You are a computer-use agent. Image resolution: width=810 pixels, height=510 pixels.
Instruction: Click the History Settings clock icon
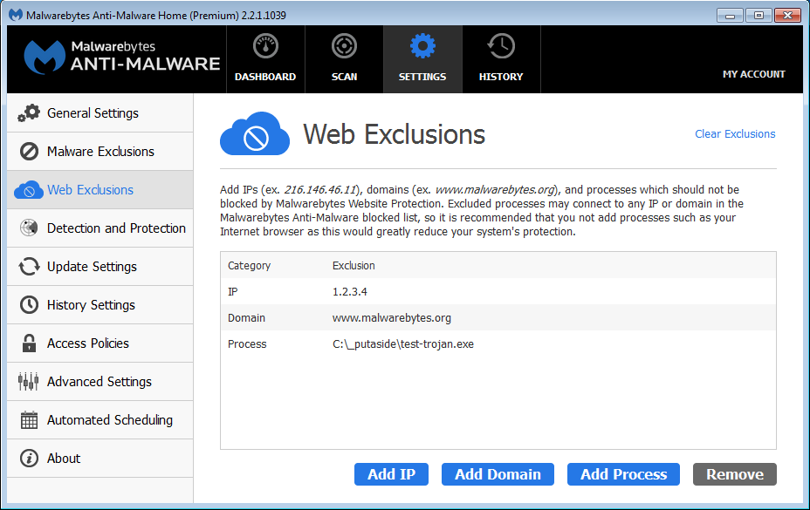pos(29,304)
